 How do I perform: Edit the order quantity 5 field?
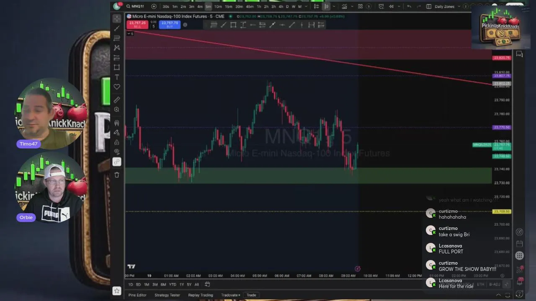click(x=153, y=26)
